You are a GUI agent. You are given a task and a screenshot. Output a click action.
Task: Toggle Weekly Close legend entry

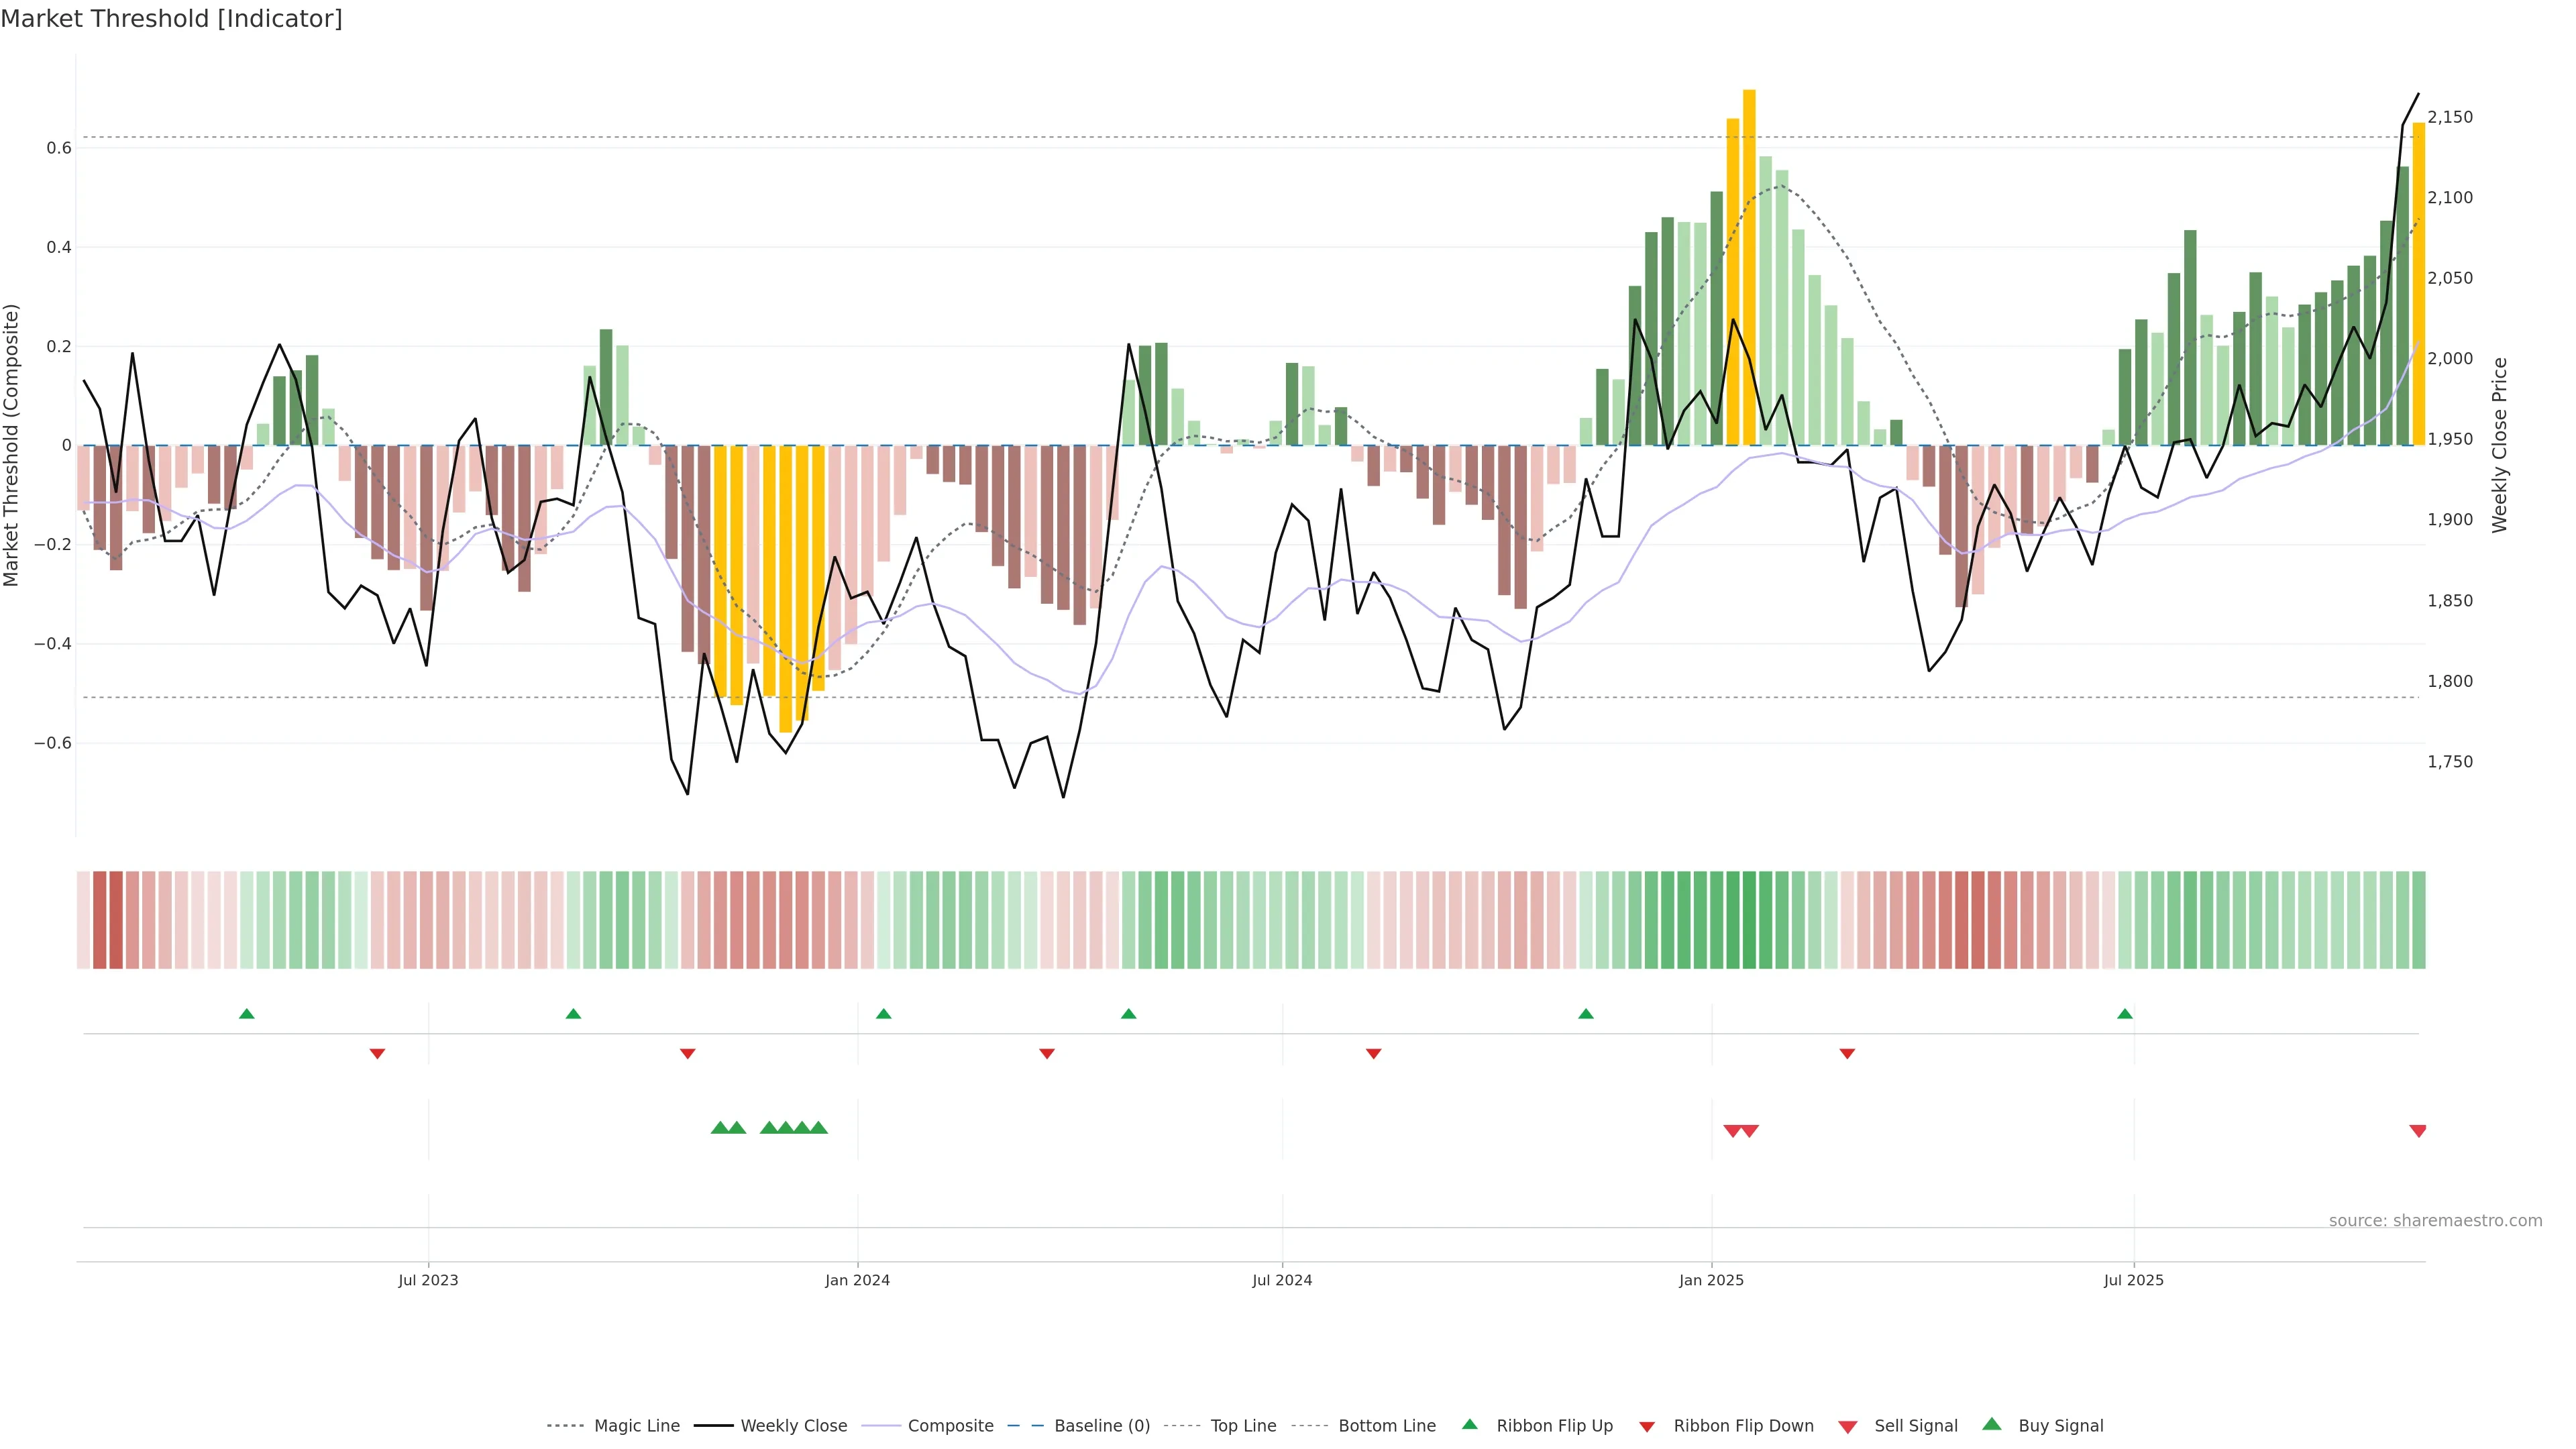click(793, 1426)
